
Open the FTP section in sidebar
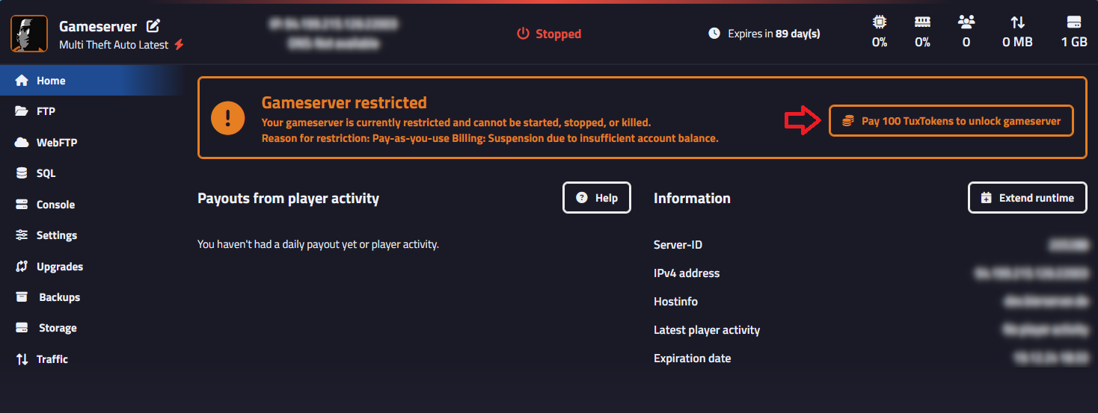click(x=46, y=111)
